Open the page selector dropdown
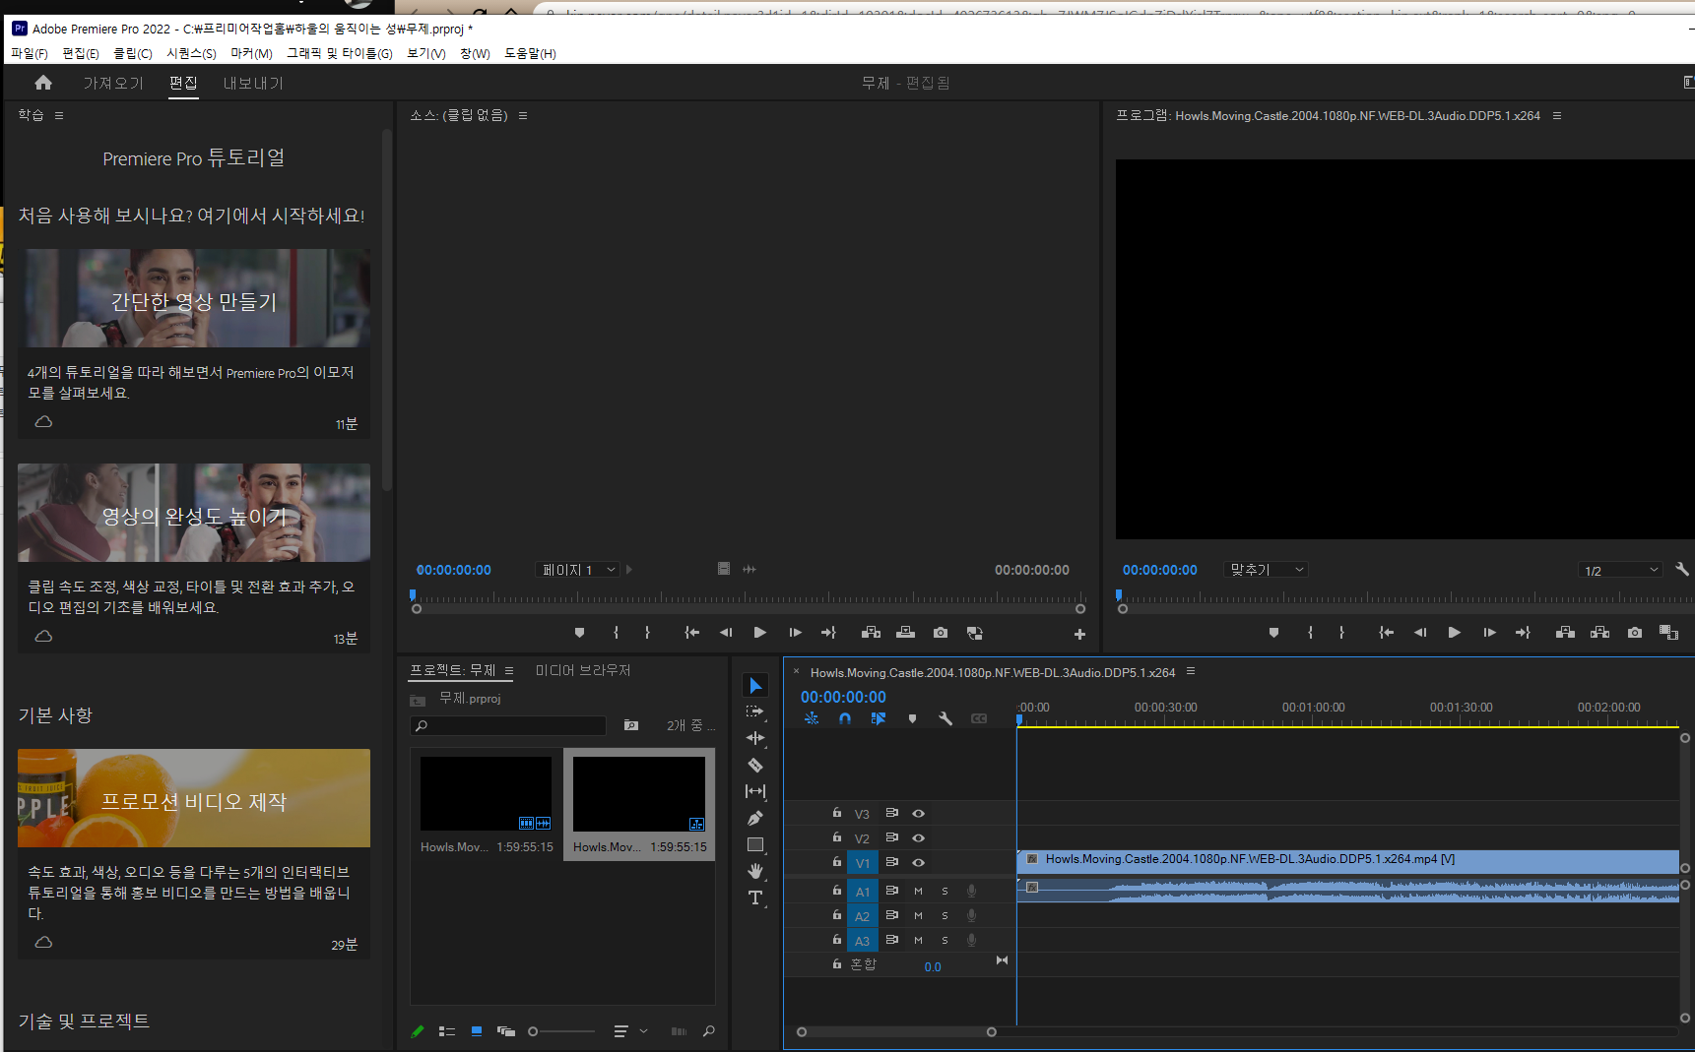1695x1052 pixels. coord(578,570)
